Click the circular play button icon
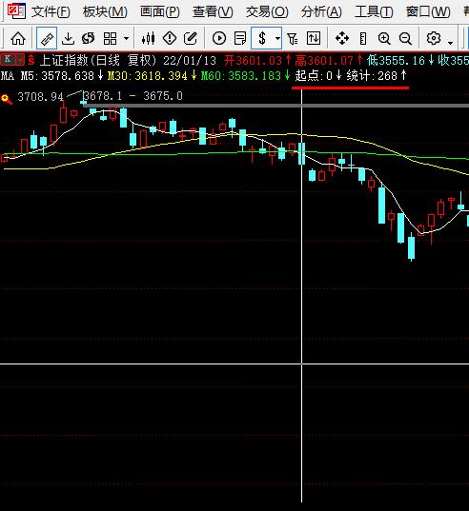The height and width of the screenshot is (511, 469). point(219,38)
